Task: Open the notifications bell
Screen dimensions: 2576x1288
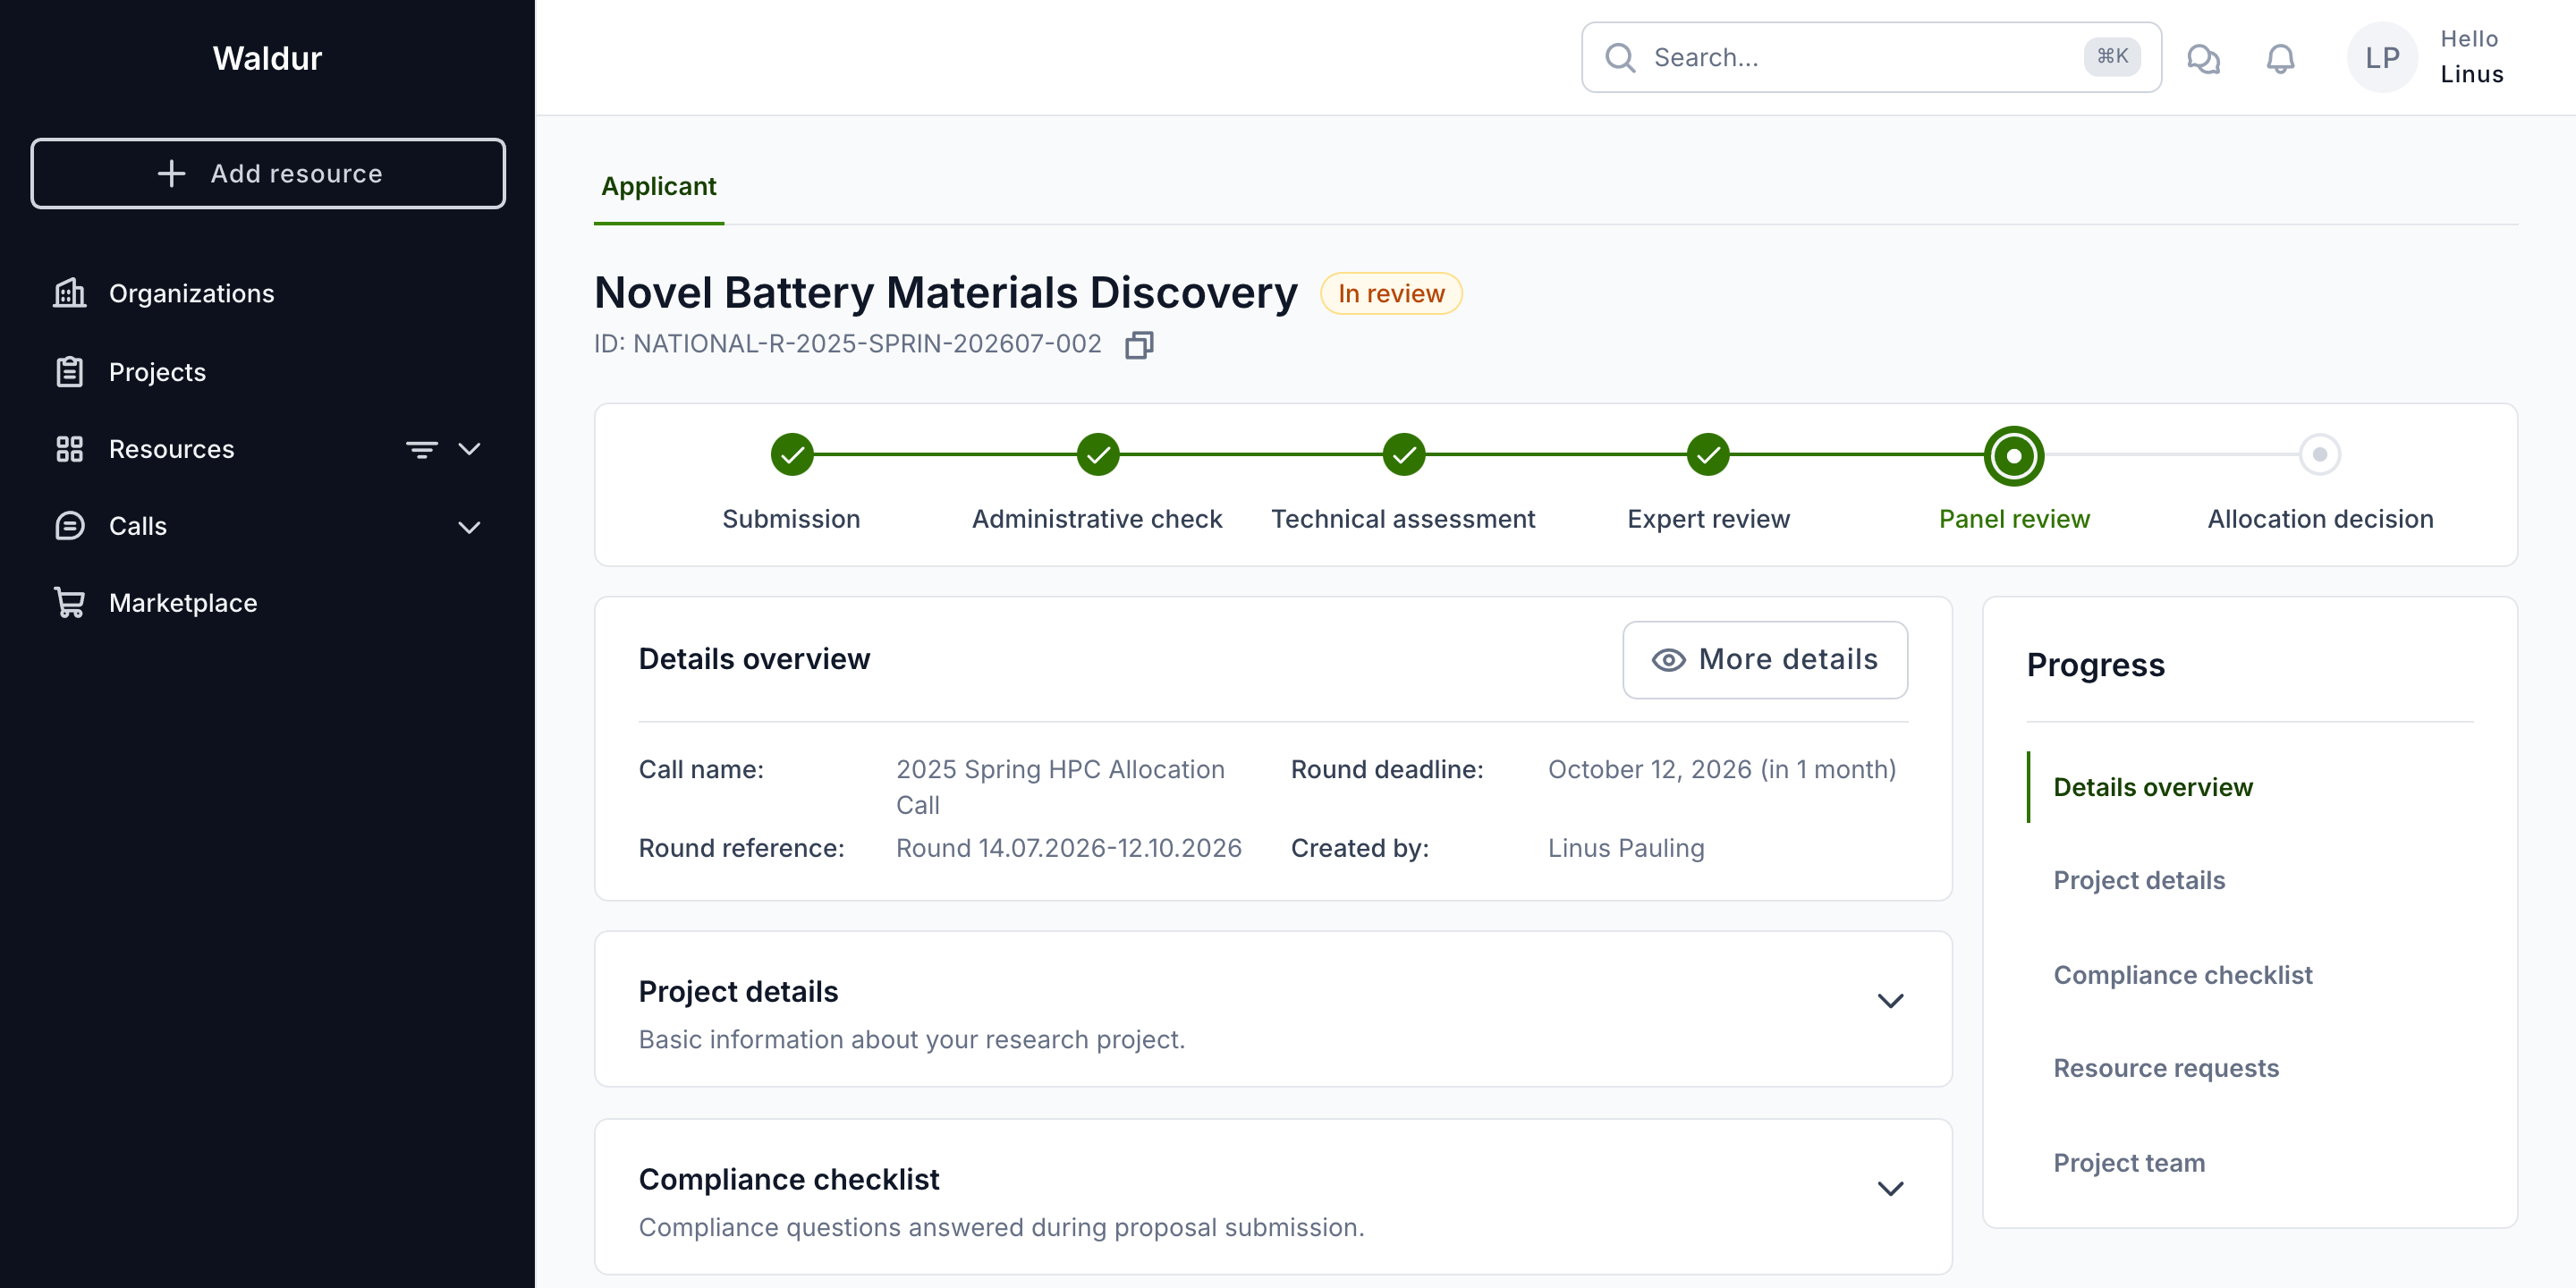Action: click(2280, 58)
